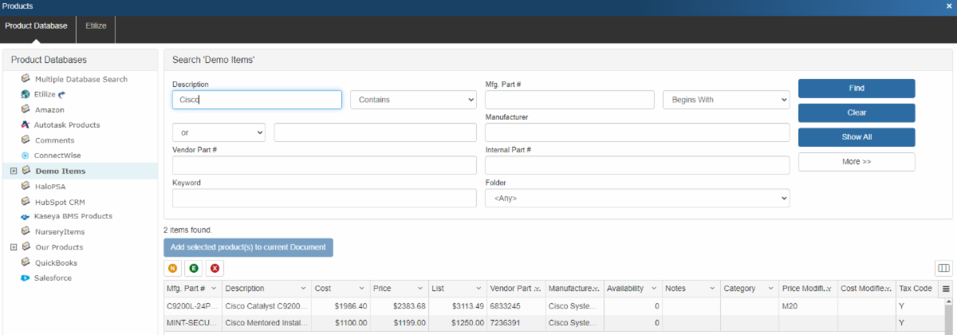Viewport: 957px width, 335px height.
Task: Click the Manufacturer input field
Action: (x=636, y=132)
